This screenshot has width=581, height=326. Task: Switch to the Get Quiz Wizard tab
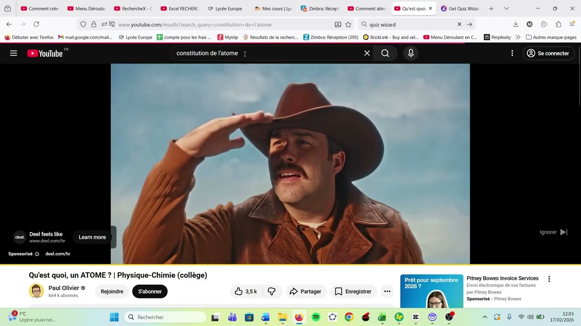[x=459, y=9]
